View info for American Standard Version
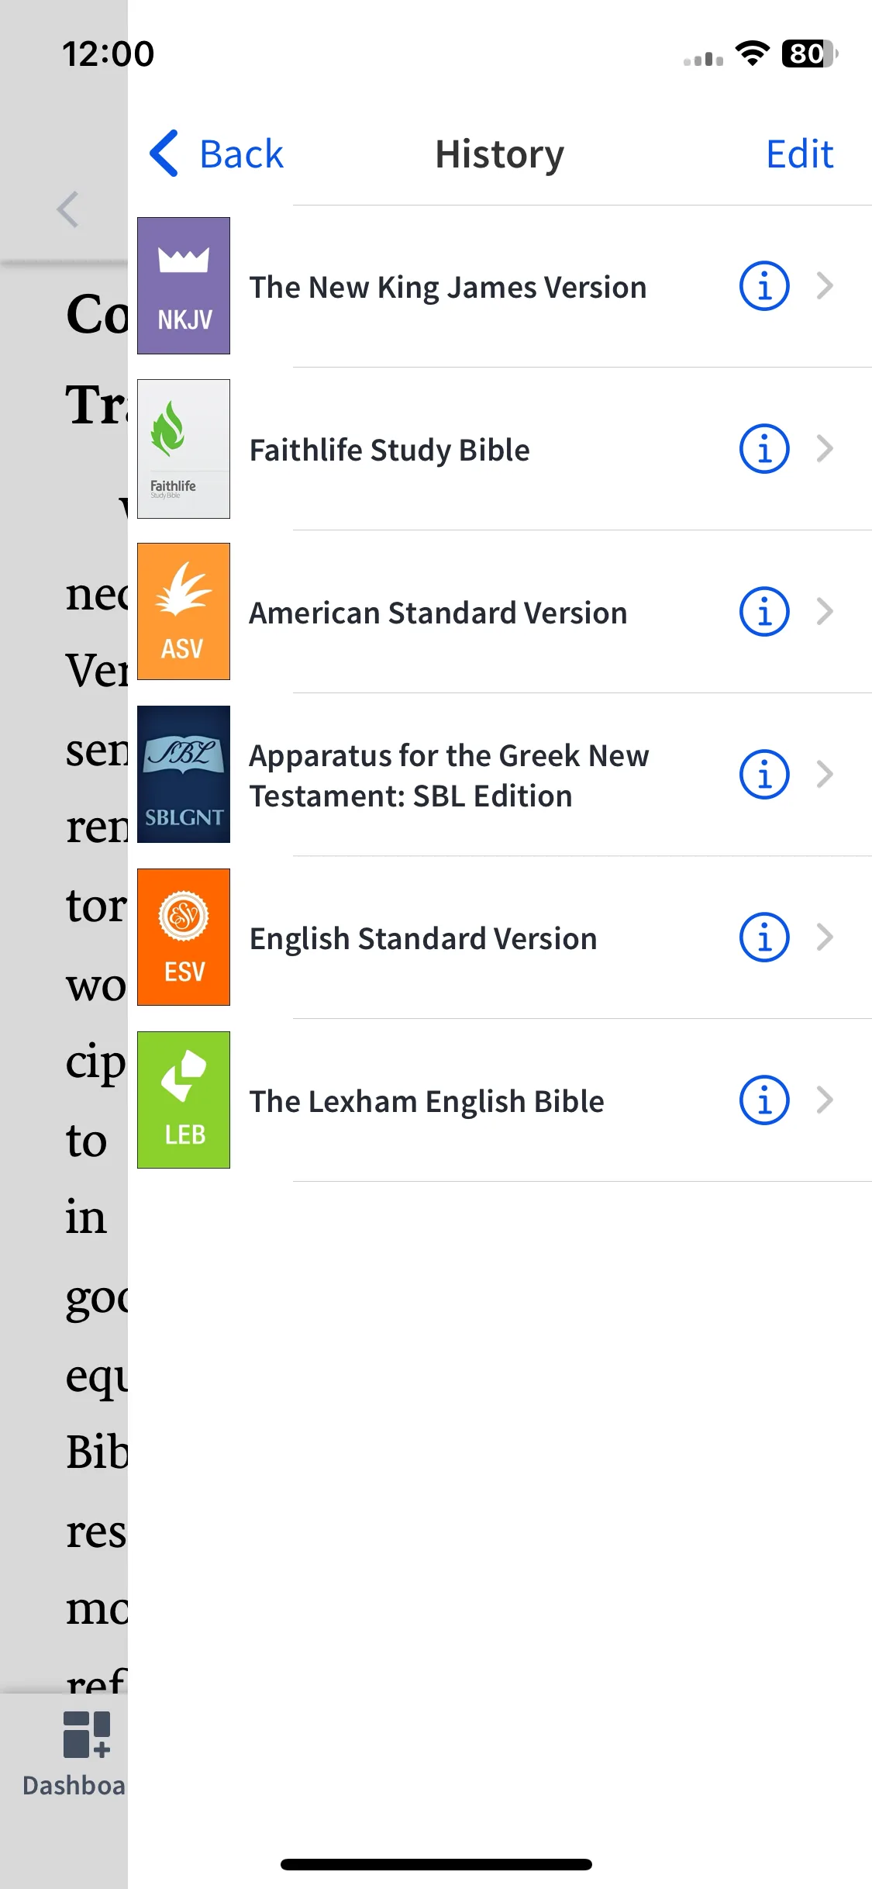 point(764,612)
